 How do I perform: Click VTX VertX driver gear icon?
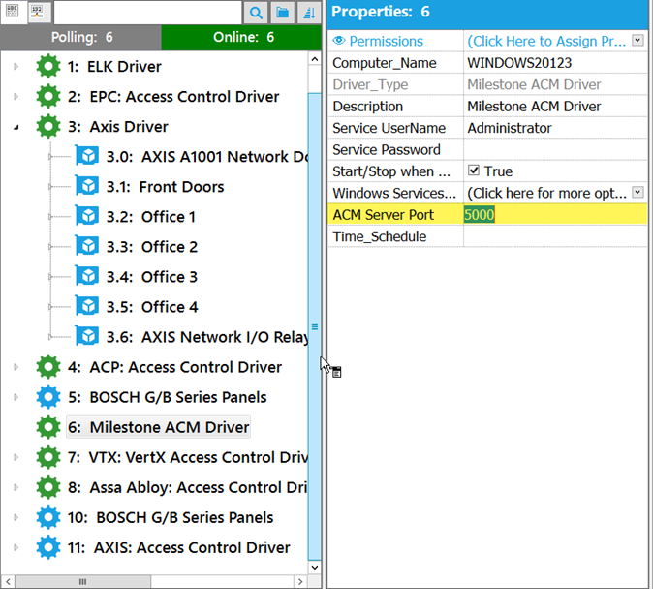click(x=48, y=457)
